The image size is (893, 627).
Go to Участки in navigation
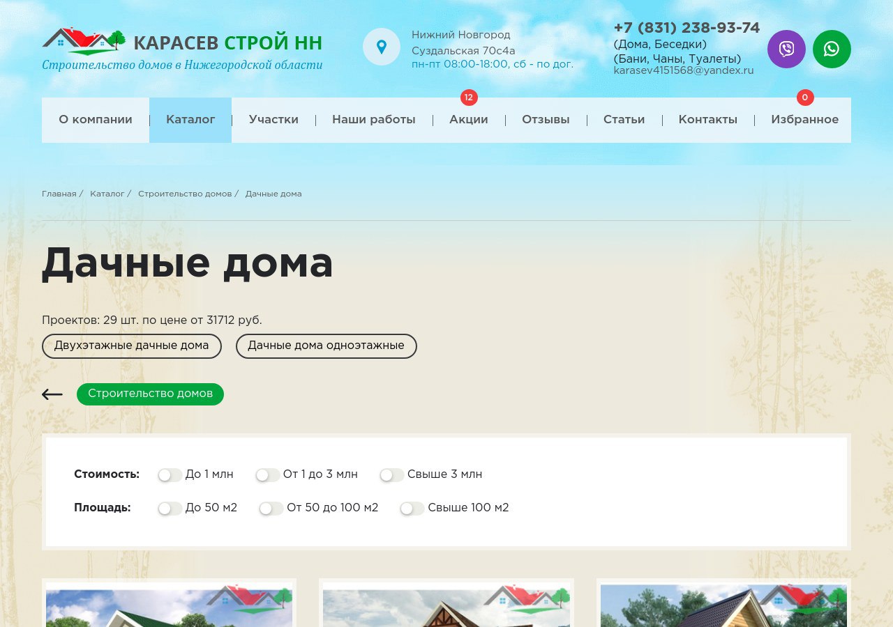tap(273, 120)
